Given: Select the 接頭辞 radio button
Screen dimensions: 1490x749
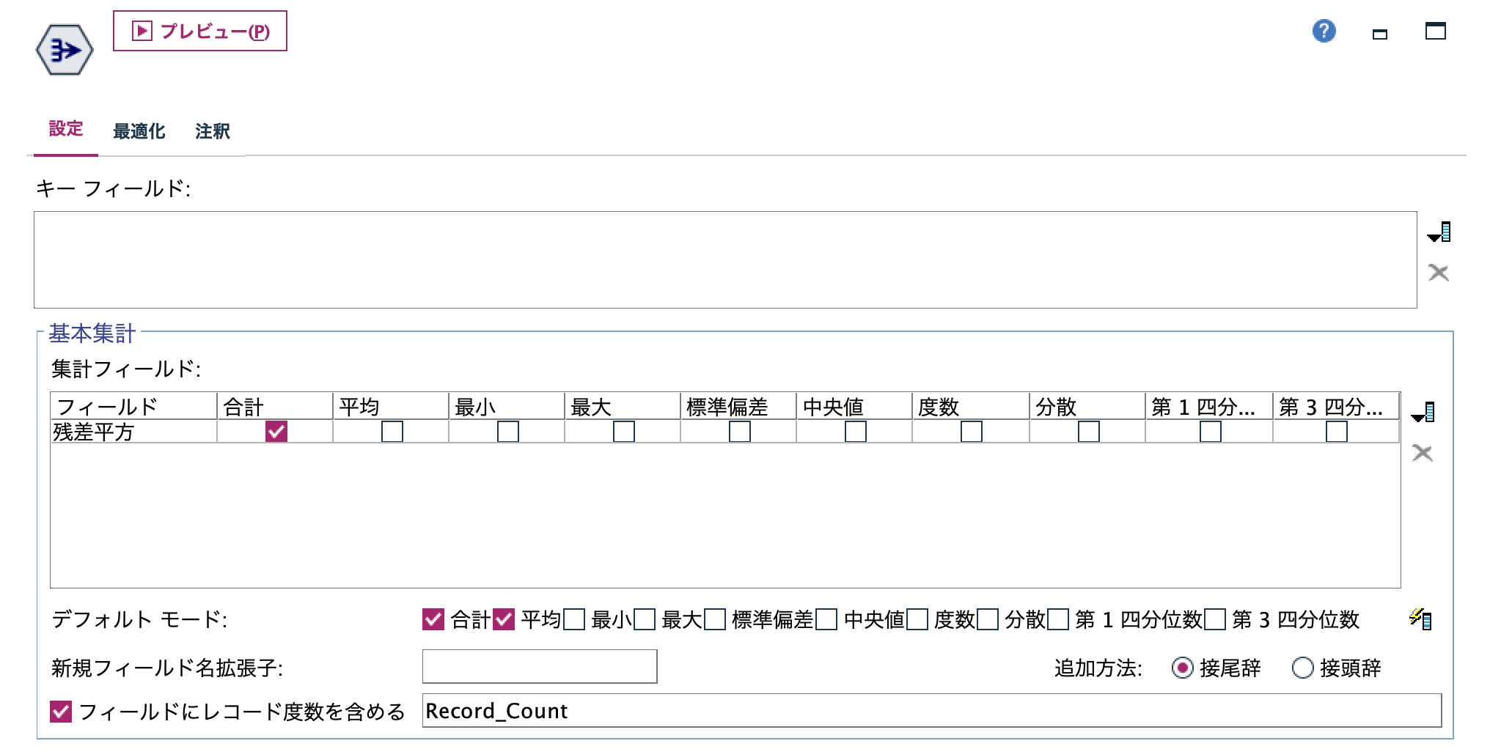Looking at the screenshot, I should (1303, 668).
